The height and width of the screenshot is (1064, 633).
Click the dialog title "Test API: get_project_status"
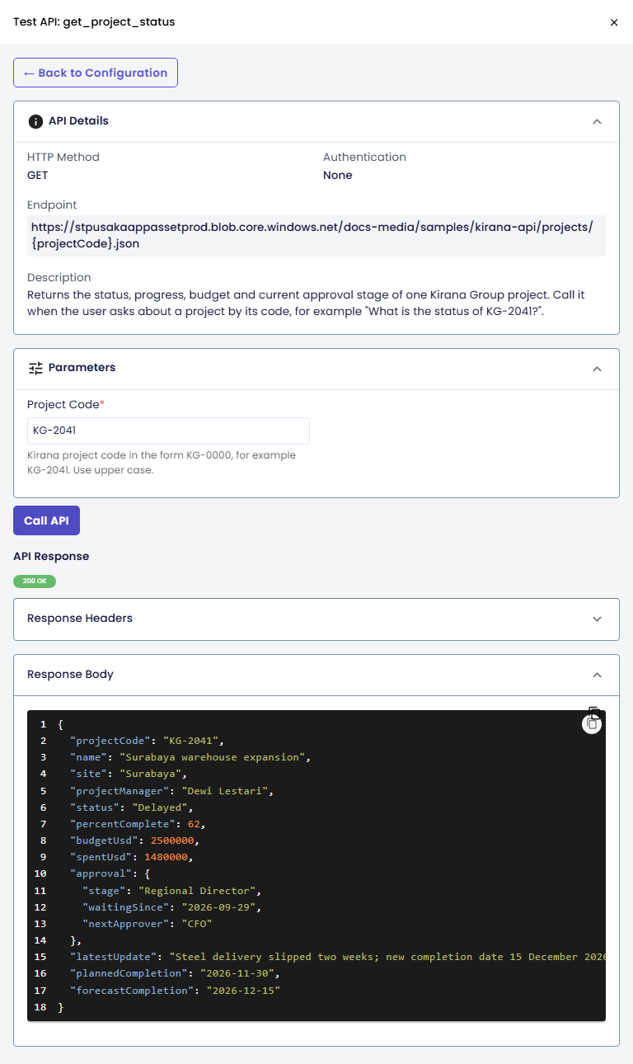(94, 22)
